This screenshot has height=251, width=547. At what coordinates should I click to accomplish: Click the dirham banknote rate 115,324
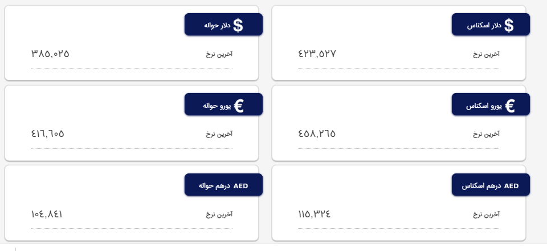click(x=314, y=214)
